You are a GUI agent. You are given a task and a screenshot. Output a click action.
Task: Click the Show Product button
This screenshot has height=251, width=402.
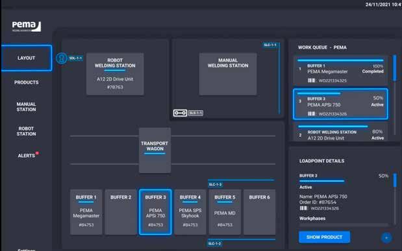324,237
